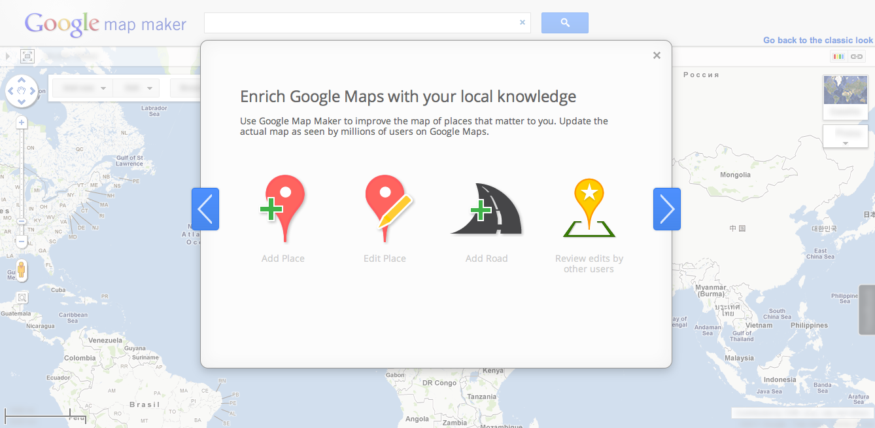This screenshot has width=875, height=428.
Task: Click the fullscreen map icon
Action: [x=27, y=56]
